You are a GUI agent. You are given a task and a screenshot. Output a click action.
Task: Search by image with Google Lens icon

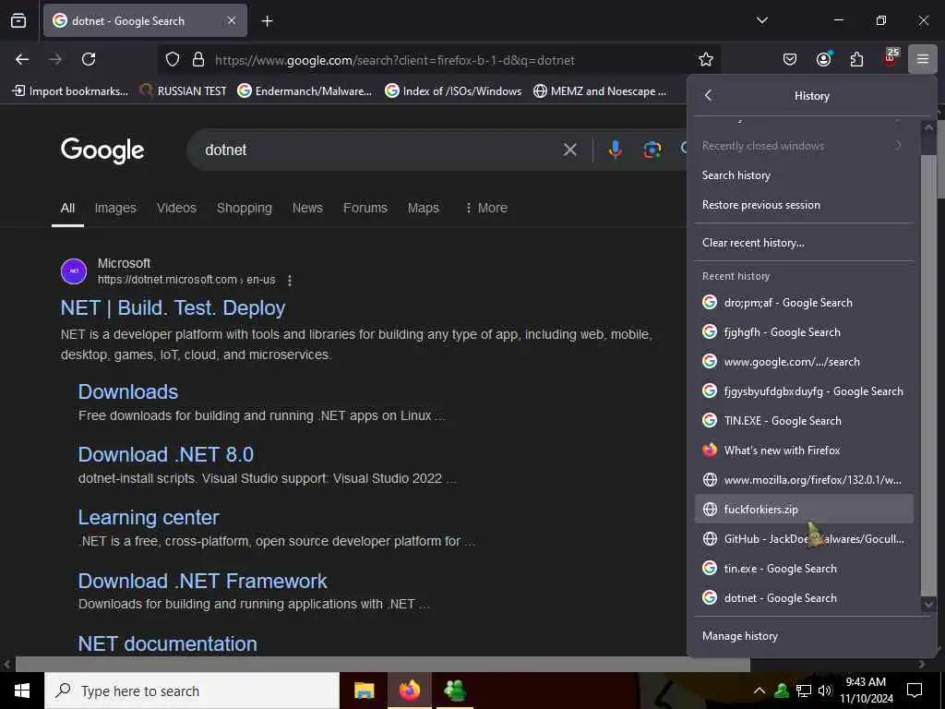pos(652,150)
